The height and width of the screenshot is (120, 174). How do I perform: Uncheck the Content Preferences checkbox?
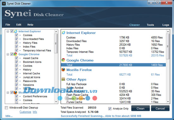(x=16, y=96)
